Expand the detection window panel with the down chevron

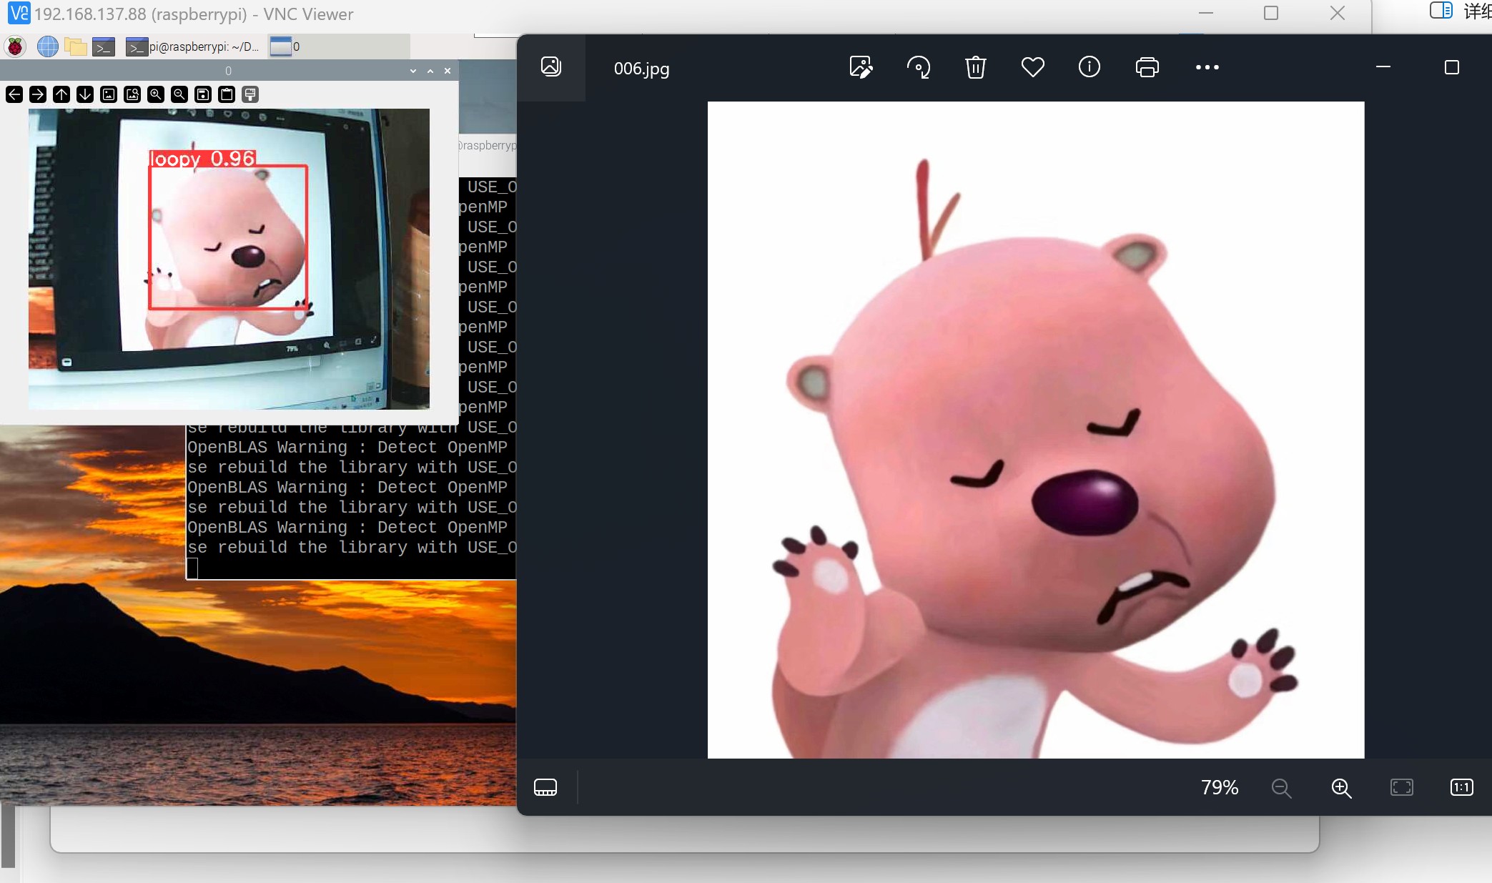pyautogui.click(x=412, y=71)
